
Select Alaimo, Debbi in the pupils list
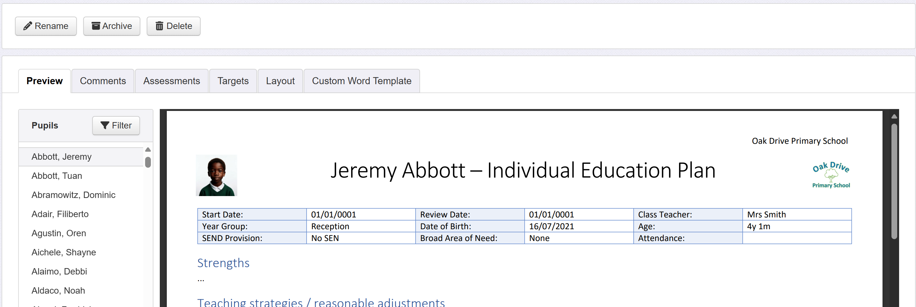click(x=59, y=272)
